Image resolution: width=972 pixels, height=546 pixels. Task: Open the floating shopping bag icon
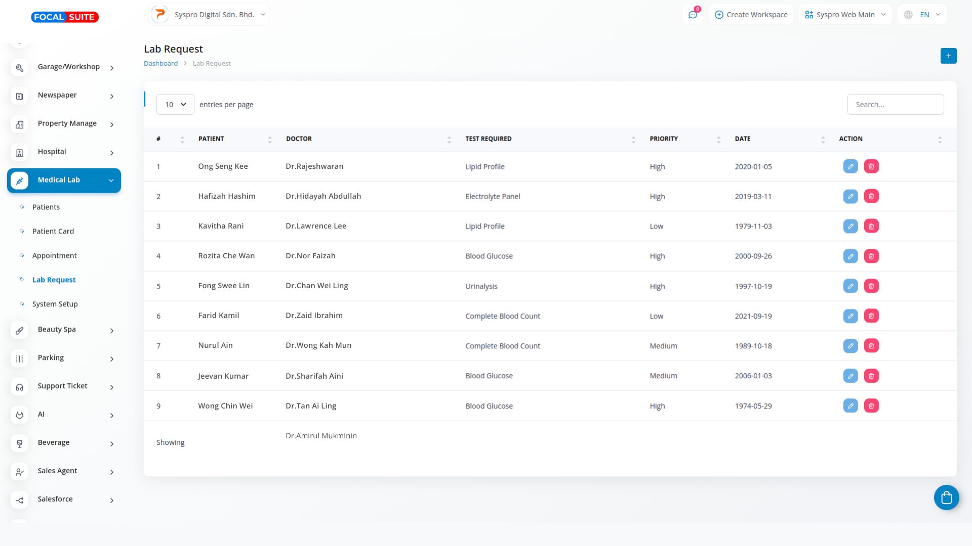pos(946,498)
